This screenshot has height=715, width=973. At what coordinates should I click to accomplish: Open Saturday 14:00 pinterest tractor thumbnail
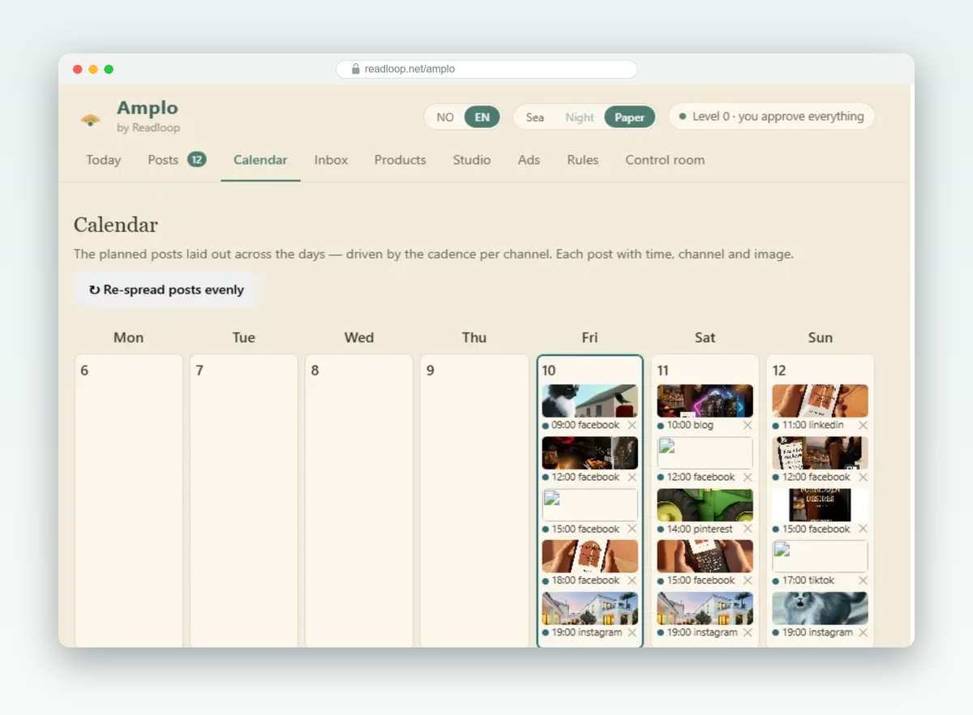705,504
